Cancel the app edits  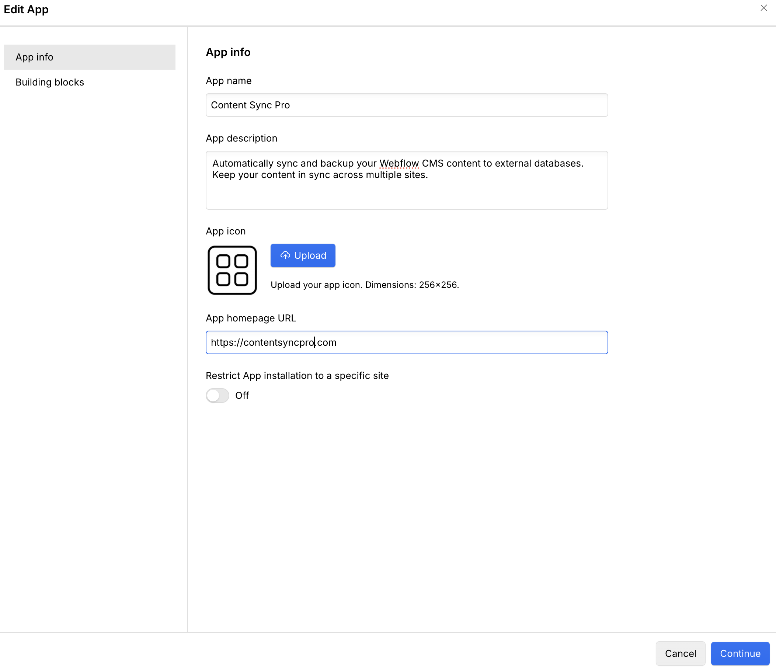click(x=680, y=654)
